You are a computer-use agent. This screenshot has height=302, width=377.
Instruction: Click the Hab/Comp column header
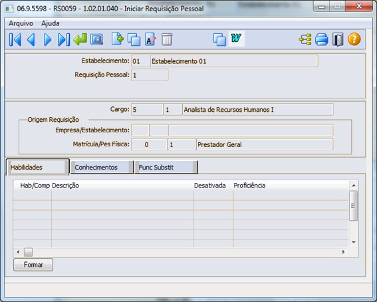click(32, 186)
